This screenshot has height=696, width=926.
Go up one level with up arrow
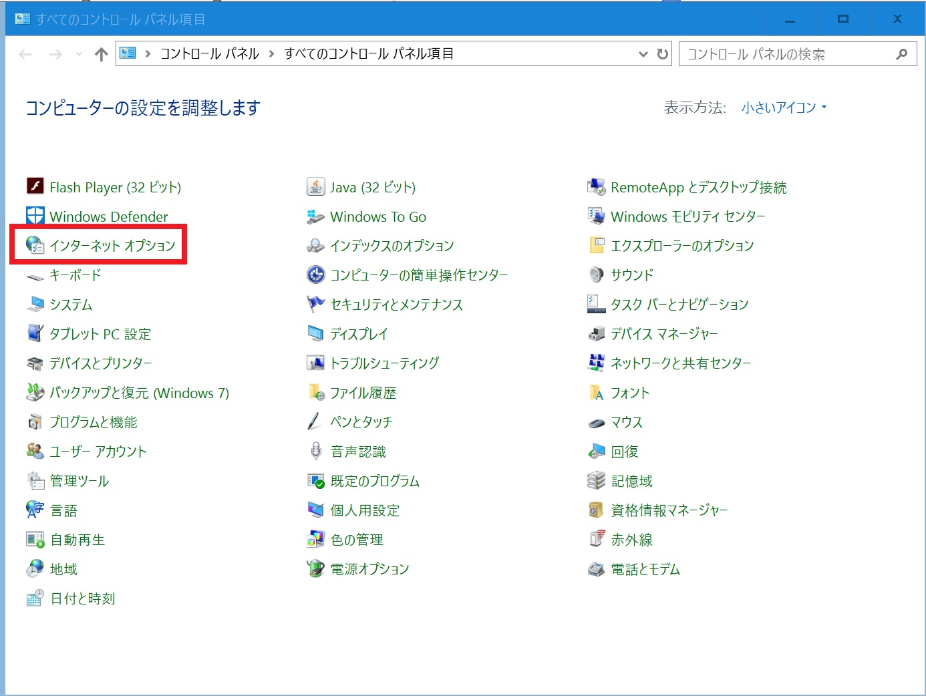101,54
